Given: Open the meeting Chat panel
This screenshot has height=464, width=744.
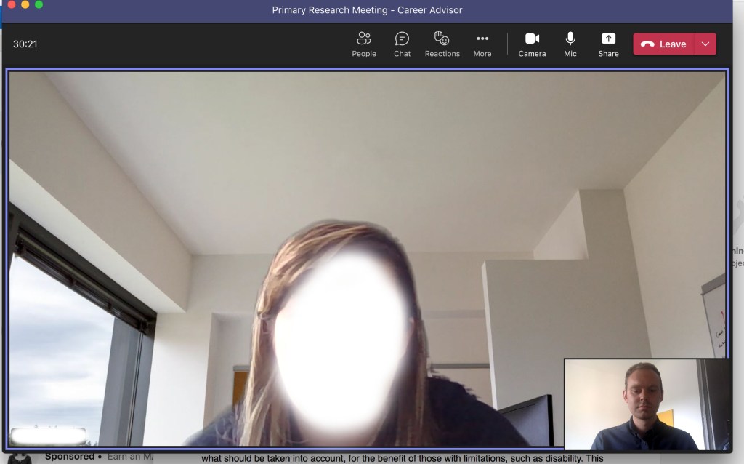Looking at the screenshot, I should (x=402, y=44).
